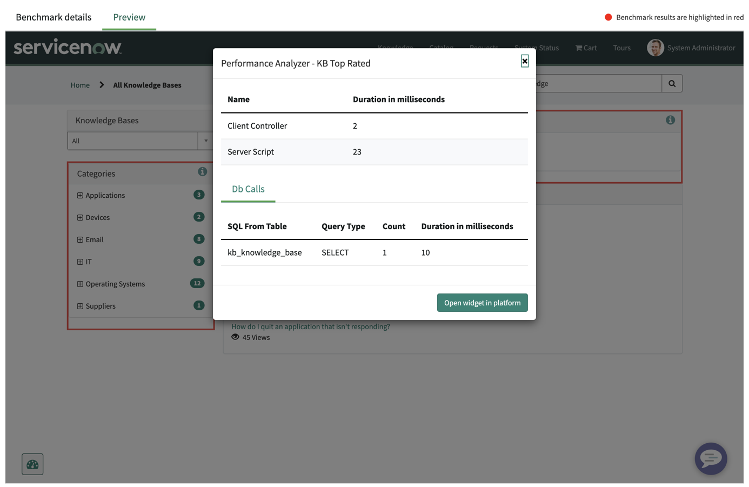Click the Client Controller duration value 2
Viewport: 749px width, 487px height.
pos(355,126)
